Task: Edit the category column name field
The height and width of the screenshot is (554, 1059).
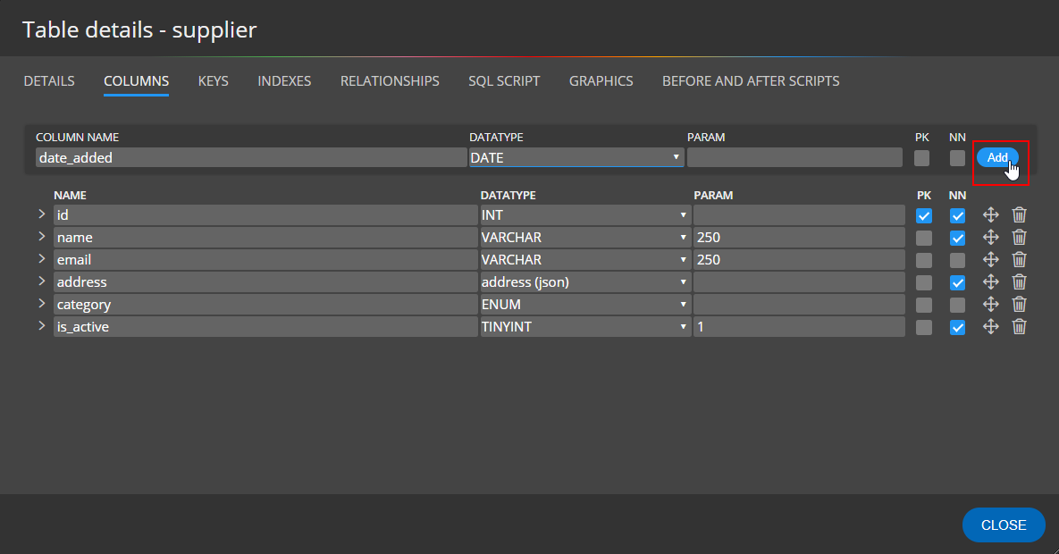Action: (x=265, y=304)
